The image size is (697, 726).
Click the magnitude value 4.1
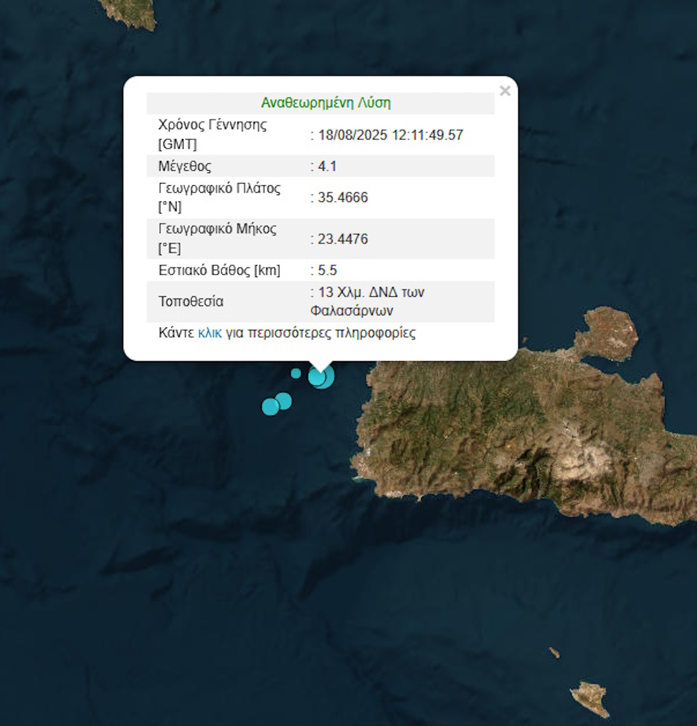point(327,166)
